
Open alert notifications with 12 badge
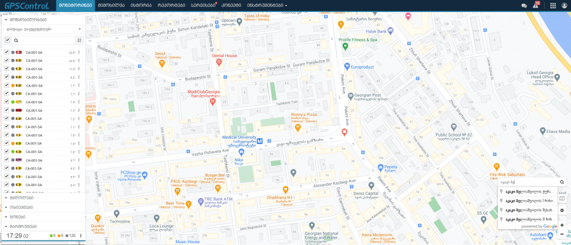coord(536,5)
